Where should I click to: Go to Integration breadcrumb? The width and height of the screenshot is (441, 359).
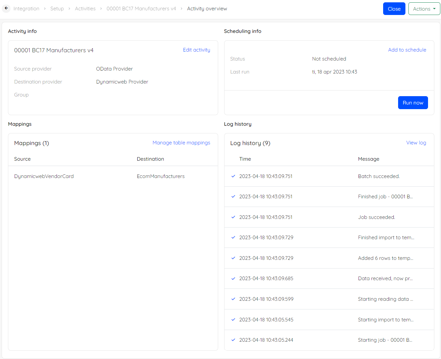[x=26, y=9]
